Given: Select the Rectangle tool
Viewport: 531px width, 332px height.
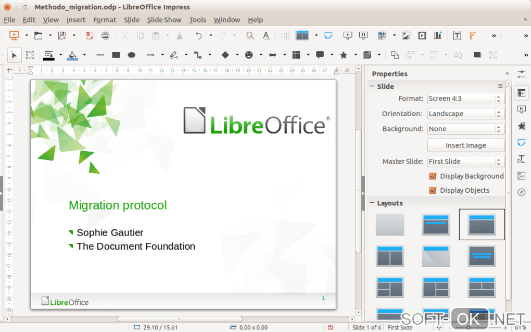Looking at the screenshot, I should point(116,55).
